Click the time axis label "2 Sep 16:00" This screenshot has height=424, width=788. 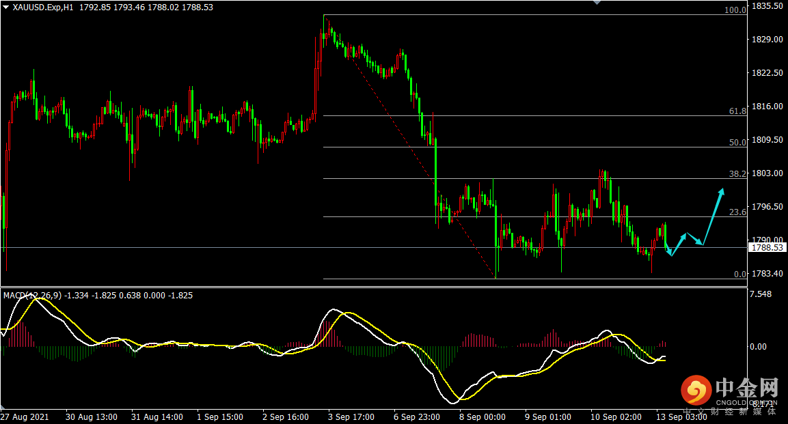(286, 417)
